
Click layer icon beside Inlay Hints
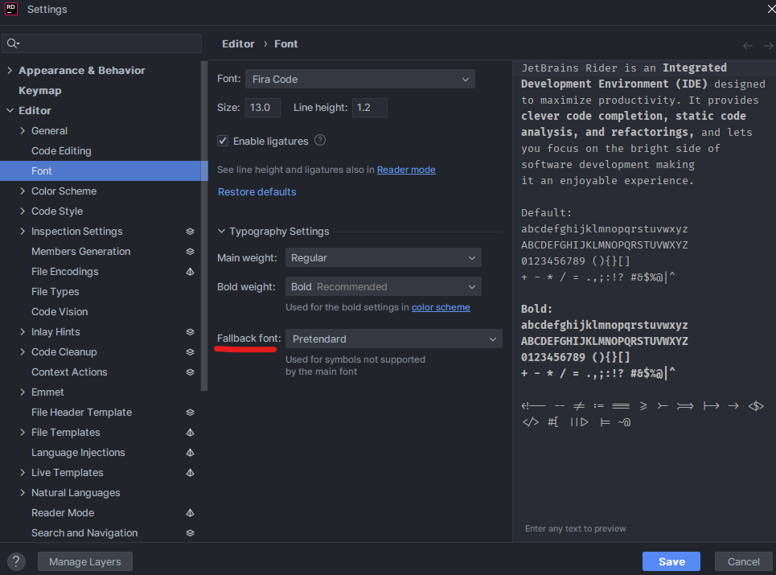[190, 332]
